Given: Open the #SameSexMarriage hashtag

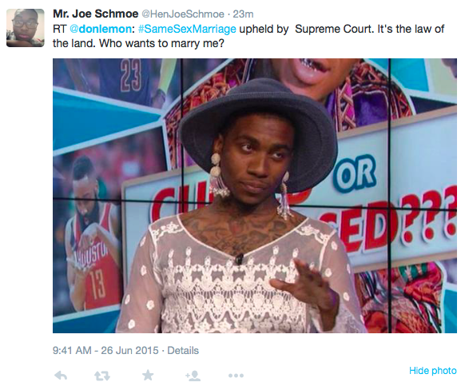Looking at the screenshot, I should 187,29.
